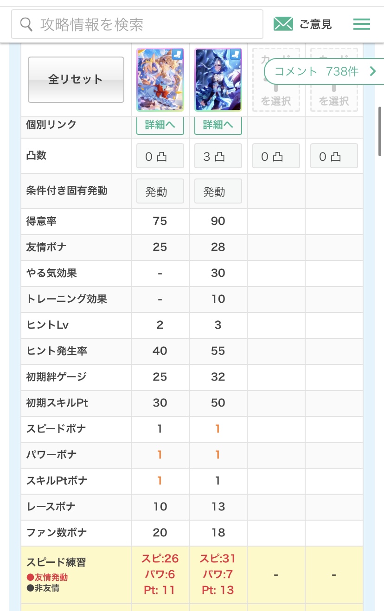
Task: Open the third slot's 0凸 dropdown
Action: [276, 156]
